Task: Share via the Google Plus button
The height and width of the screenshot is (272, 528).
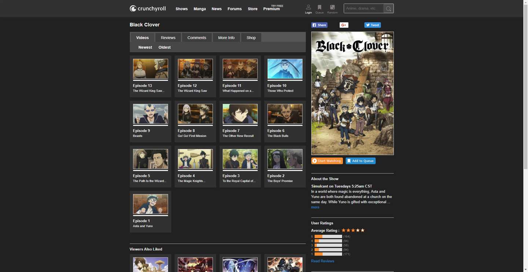Action: point(344,25)
